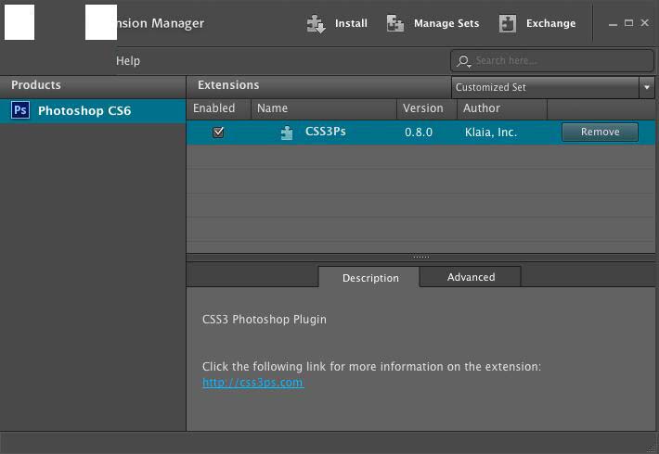Select Photoshop CS6 in Products list
The height and width of the screenshot is (454, 659).
coord(93,111)
